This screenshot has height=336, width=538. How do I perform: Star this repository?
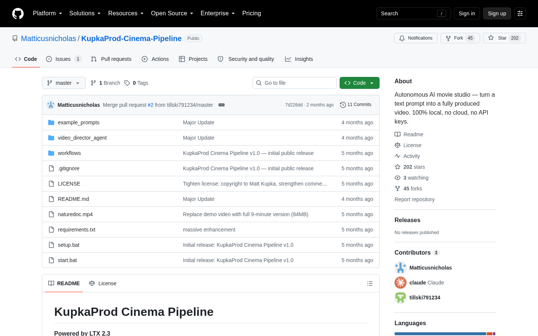coord(504,38)
